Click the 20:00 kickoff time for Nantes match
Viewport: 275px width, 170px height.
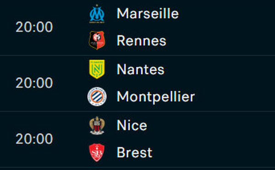coord(34,83)
